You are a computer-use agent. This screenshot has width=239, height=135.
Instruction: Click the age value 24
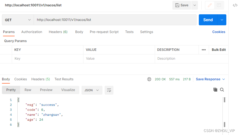[x=41, y=120]
